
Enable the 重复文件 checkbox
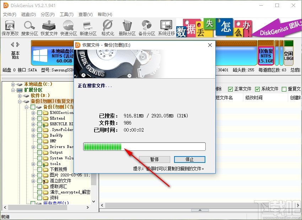pyautogui.click(x=284, y=89)
